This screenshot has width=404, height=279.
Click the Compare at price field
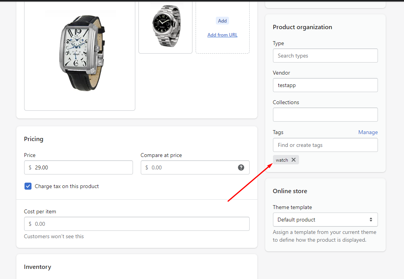point(191,167)
